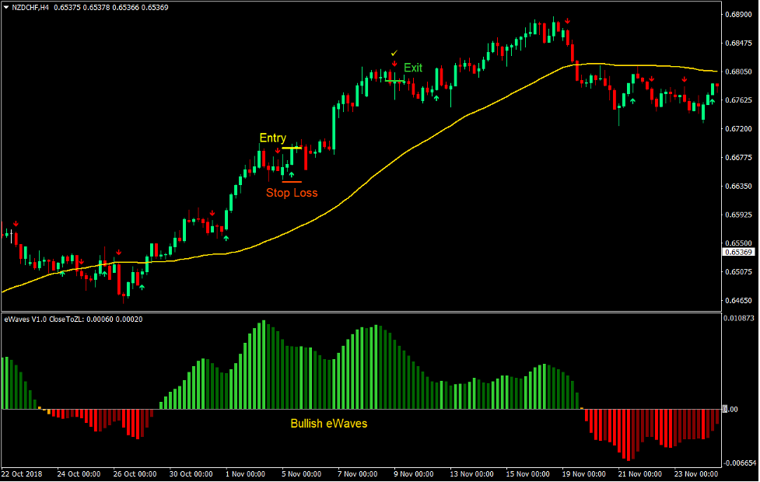The image size is (760, 482).
Task: Select the red arrow above the 23 Nov candles
Action: (x=684, y=79)
